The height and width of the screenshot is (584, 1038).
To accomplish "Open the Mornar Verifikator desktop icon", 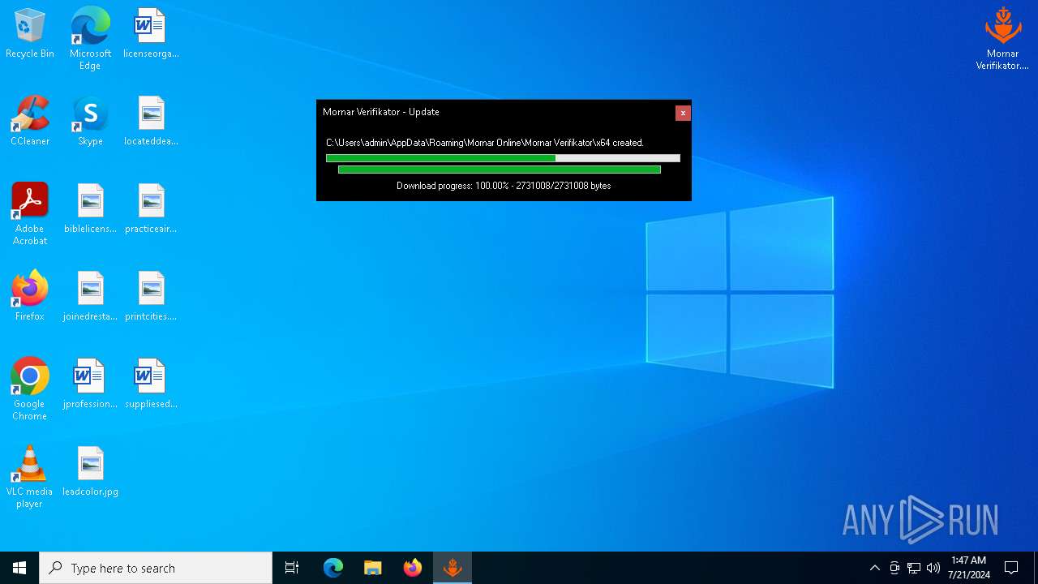I will 1003,39.
